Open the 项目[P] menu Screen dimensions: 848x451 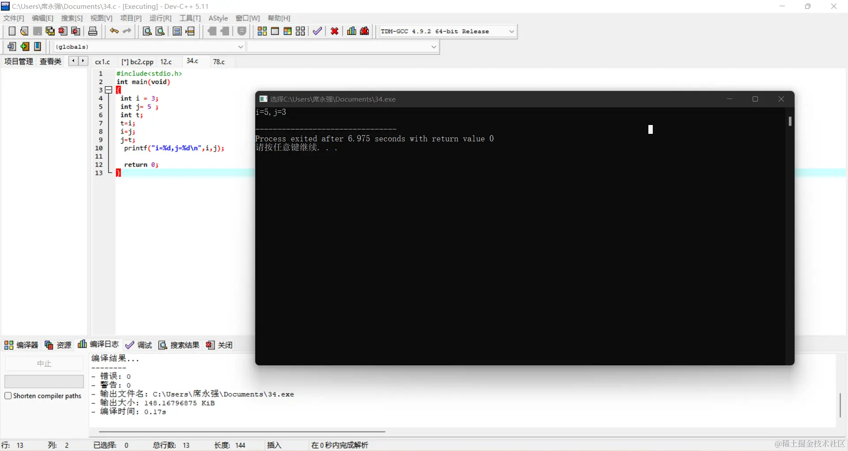(x=131, y=18)
